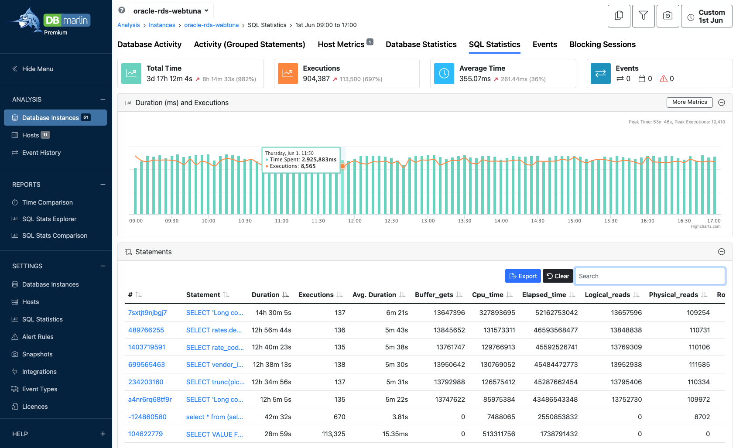Switch to Events tab
The image size is (736, 448).
(545, 44)
